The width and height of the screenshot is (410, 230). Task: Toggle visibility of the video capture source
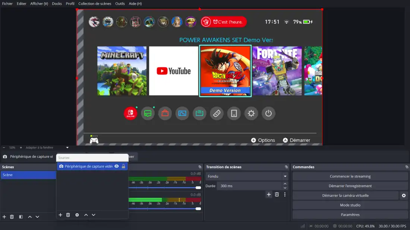pos(117,166)
